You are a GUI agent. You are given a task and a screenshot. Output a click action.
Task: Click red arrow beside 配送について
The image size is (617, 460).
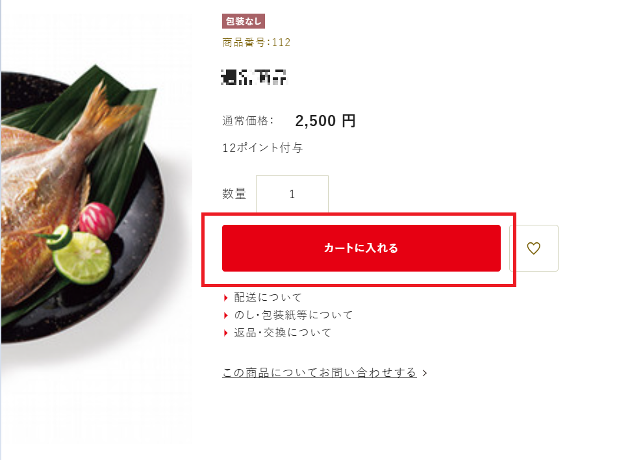[x=226, y=298]
